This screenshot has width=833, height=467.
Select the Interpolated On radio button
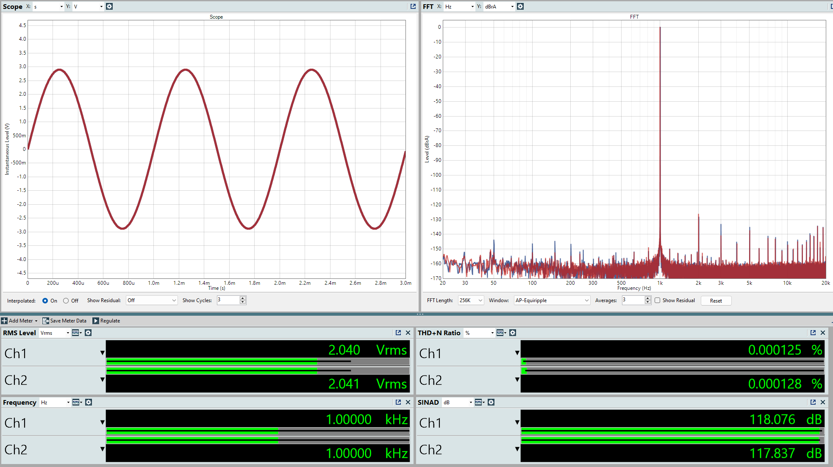point(45,300)
